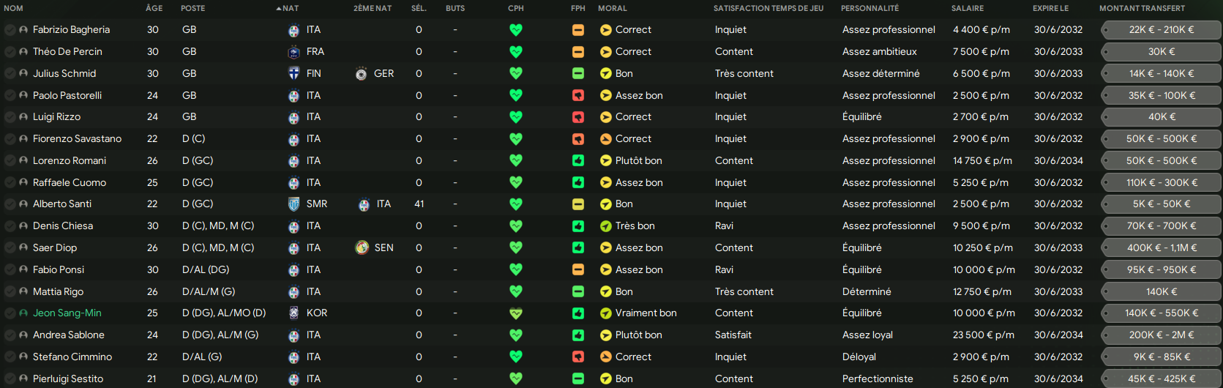Click the 400K € - 1,1M € transfer tag
1223x388 pixels.
point(1162,248)
